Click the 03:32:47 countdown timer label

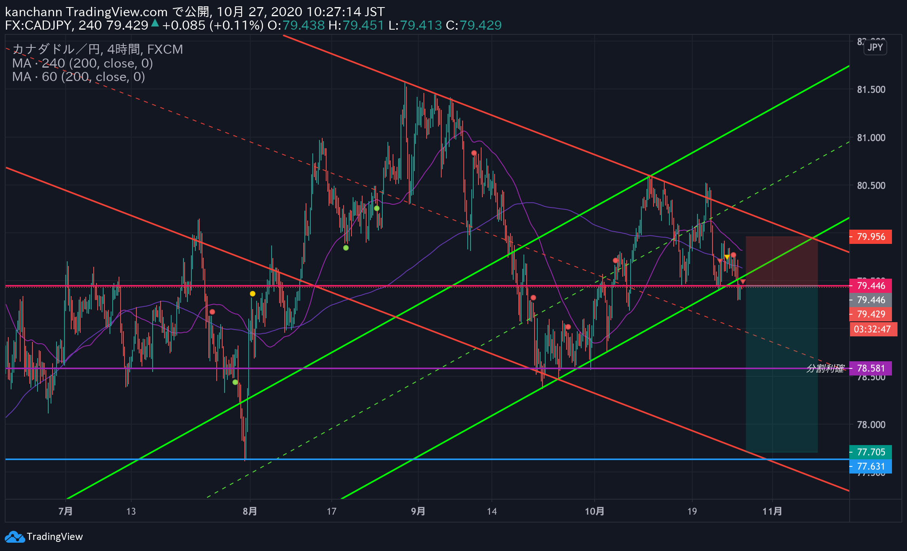tap(873, 329)
